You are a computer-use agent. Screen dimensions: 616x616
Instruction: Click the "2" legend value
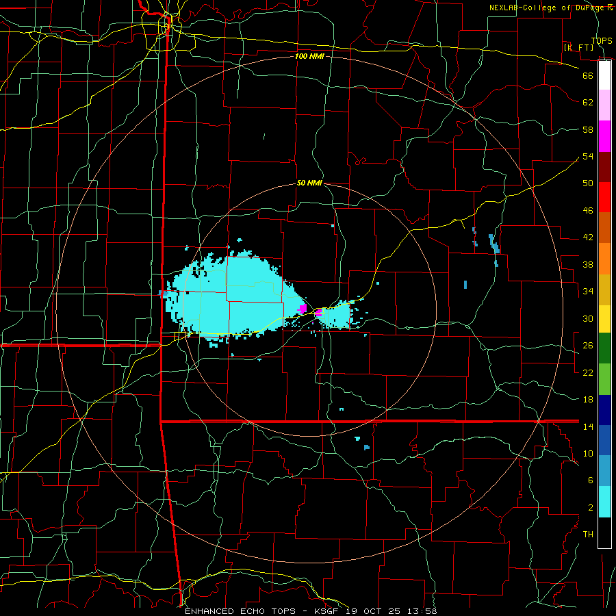pyautogui.click(x=590, y=508)
